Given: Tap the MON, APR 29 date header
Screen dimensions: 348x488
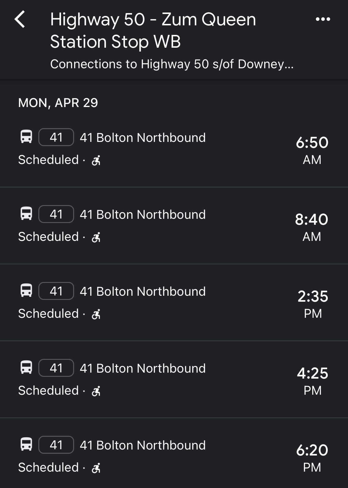Looking at the screenshot, I should tap(58, 103).
